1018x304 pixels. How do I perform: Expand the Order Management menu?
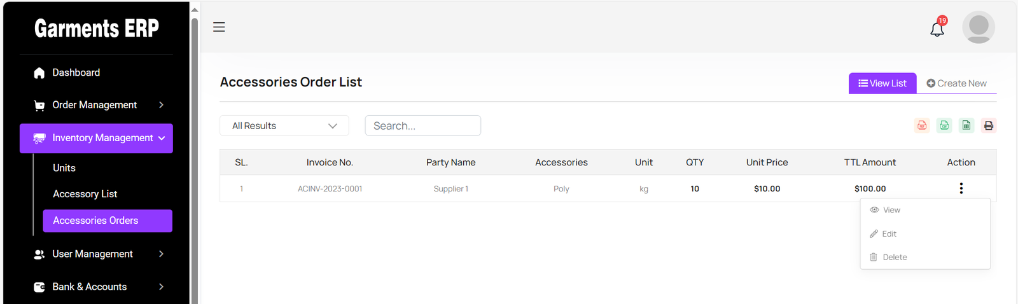click(96, 105)
